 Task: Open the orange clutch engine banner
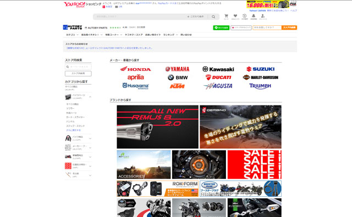(199, 165)
